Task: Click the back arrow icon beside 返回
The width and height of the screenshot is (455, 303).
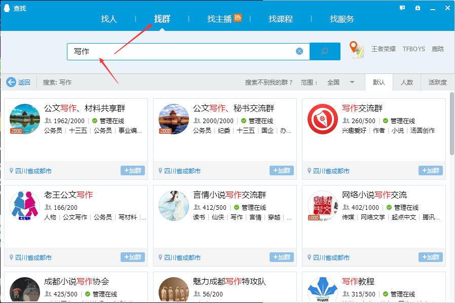Action: click(11, 82)
